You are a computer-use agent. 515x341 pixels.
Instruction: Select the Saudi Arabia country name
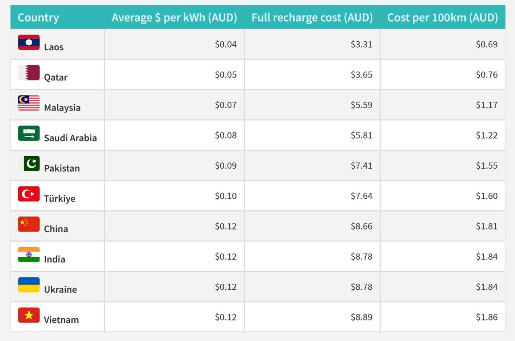(70, 138)
